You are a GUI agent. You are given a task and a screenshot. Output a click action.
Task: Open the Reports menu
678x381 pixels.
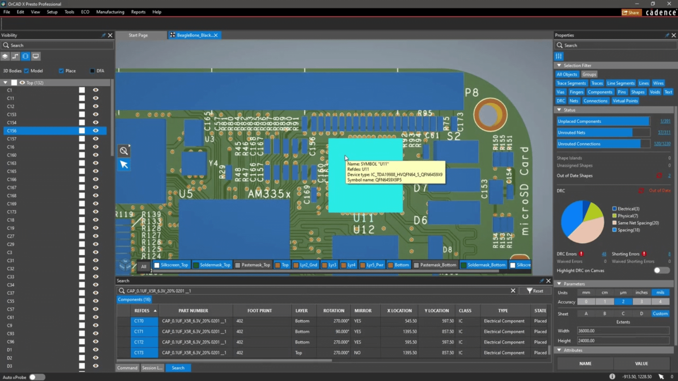pos(138,12)
